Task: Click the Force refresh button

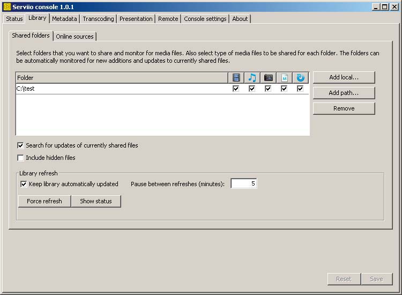Action: pyautogui.click(x=44, y=201)
